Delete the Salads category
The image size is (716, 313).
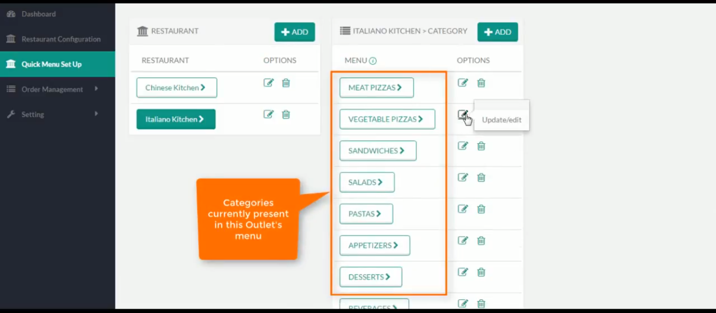pyautogui.click(x=481, y=178)
